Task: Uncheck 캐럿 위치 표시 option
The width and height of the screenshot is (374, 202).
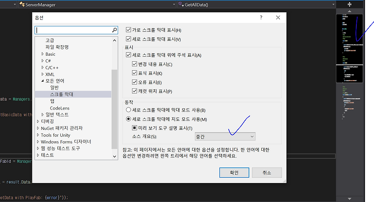Action: pos(135,91)
